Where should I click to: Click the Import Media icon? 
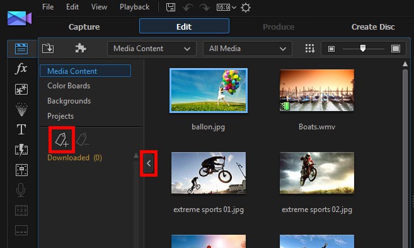click(x=48, y=49)
